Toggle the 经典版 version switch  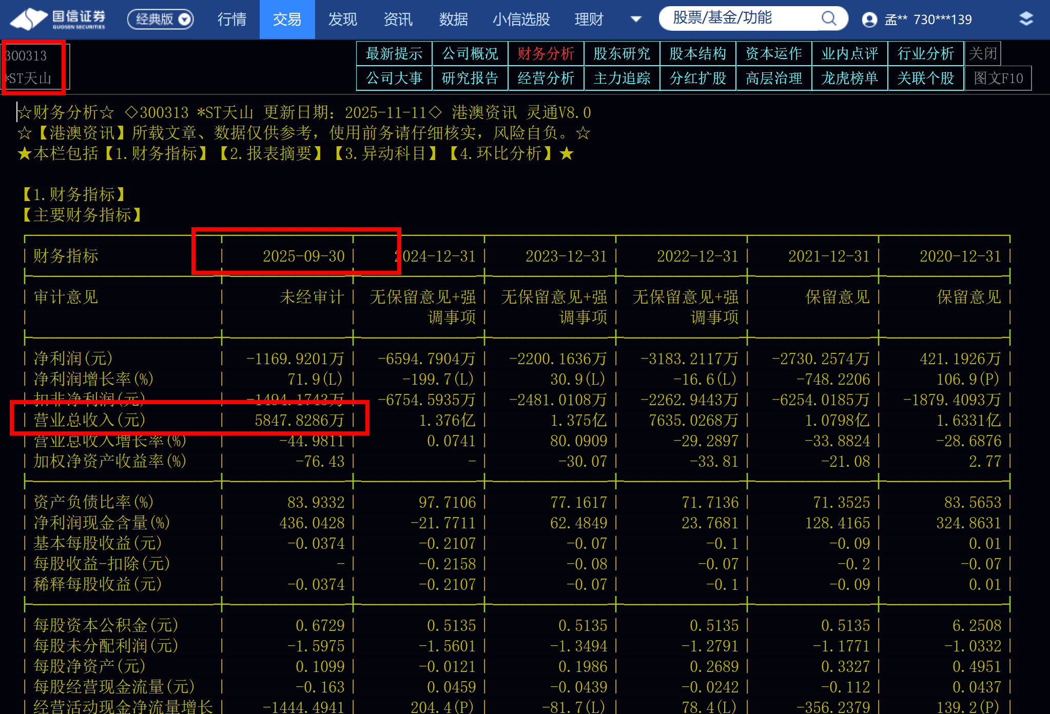coord(161,19)
